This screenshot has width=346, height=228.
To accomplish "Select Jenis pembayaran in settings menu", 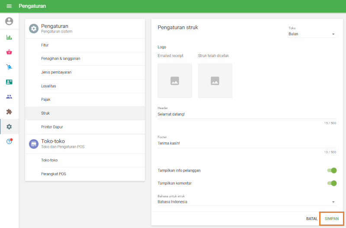I will (x=56, y=72).
